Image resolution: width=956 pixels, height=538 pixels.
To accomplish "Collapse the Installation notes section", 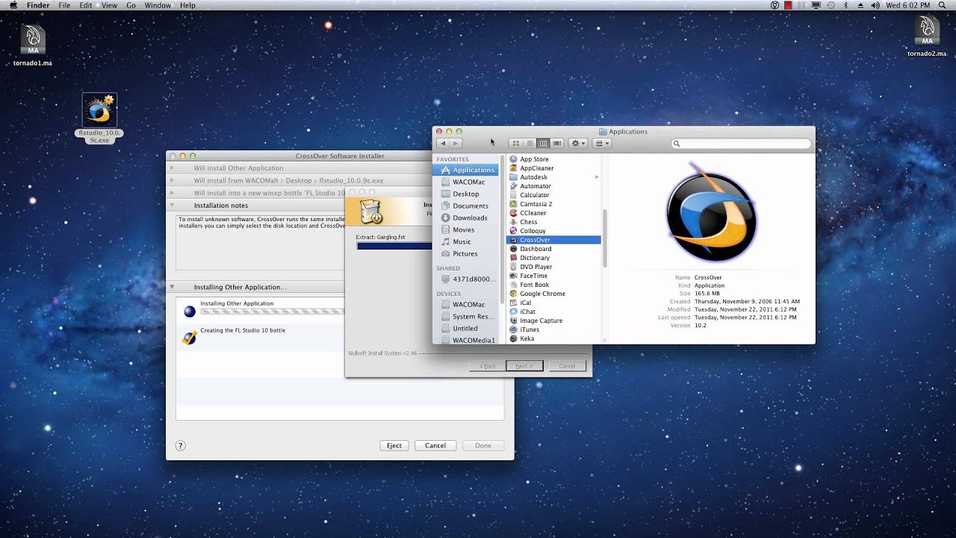I will (172, 205).
